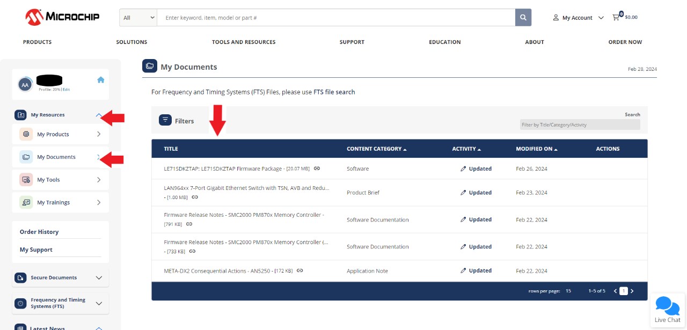
Task: Click the magnifying glass search icon
Action: (523, 17)
